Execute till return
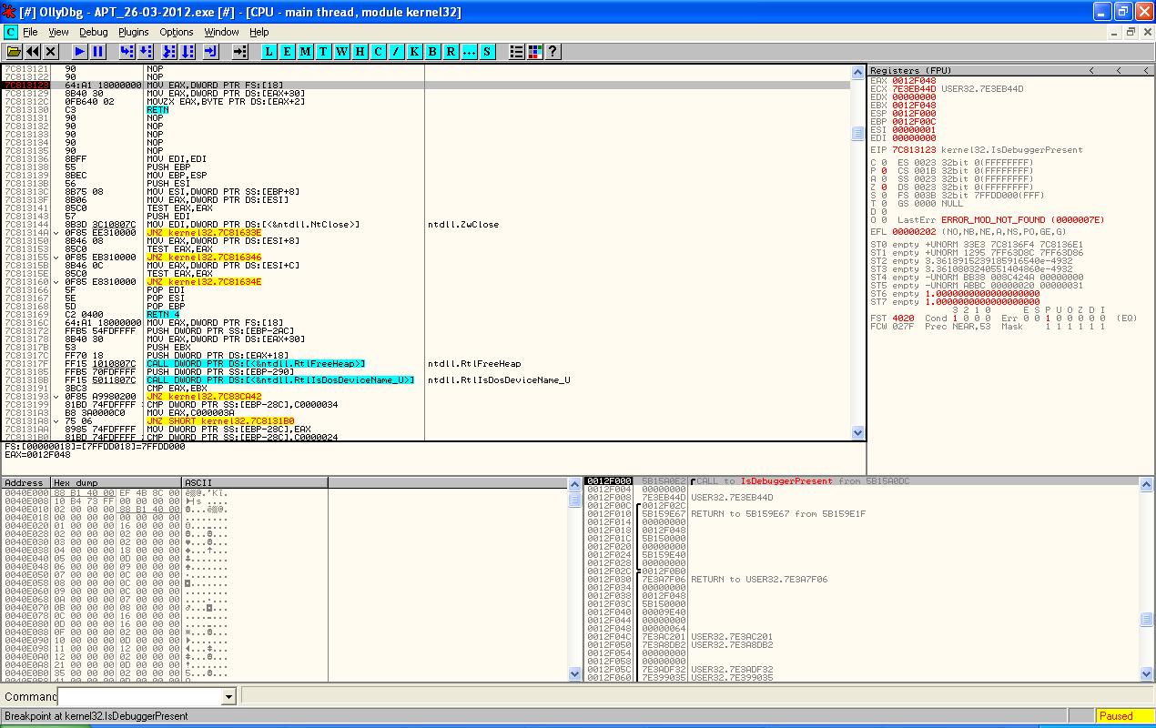 212,52
